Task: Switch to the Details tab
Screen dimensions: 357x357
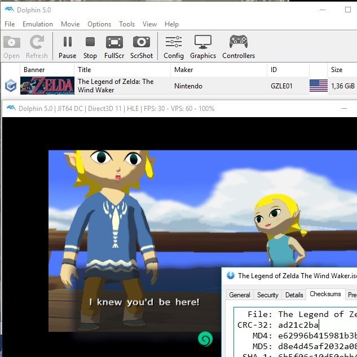Action: pos(294,294)
